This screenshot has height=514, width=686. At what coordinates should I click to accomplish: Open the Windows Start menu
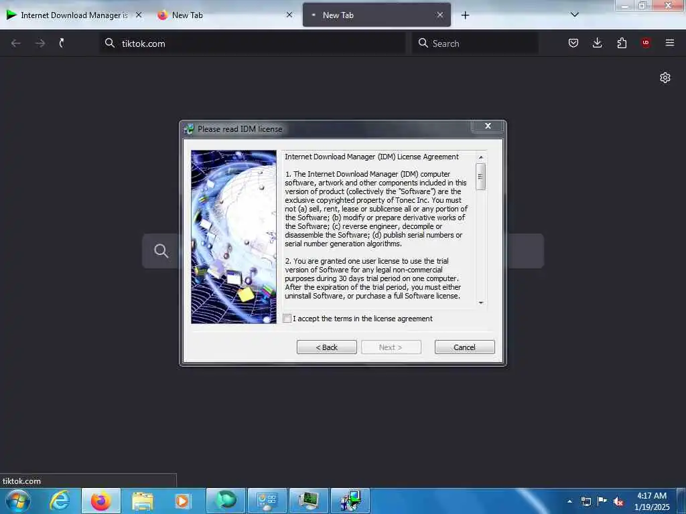pyautogui.click(x=18, y=501)
